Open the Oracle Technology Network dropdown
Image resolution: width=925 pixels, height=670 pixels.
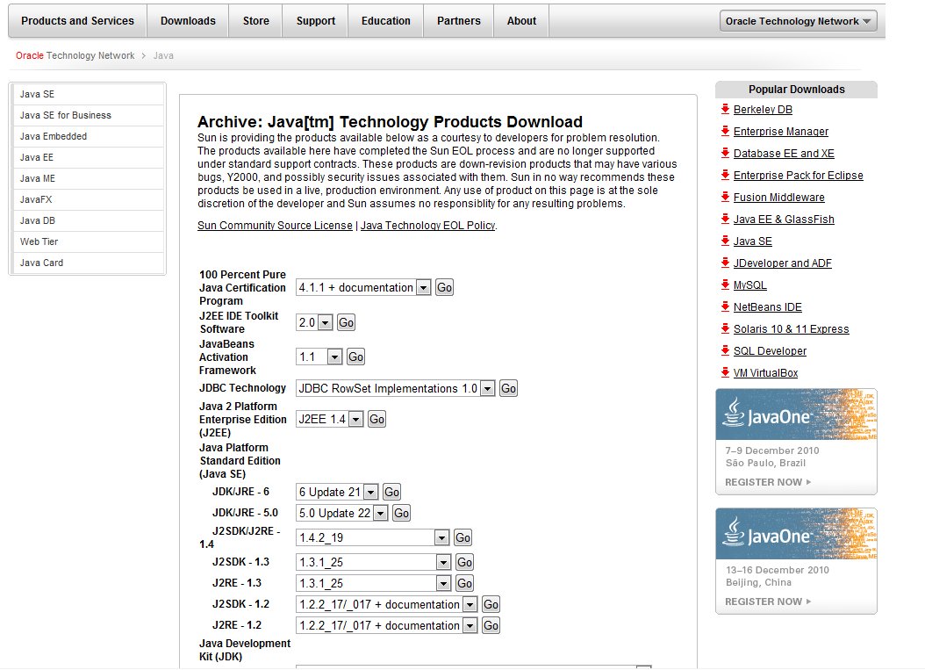pos(798,21)
